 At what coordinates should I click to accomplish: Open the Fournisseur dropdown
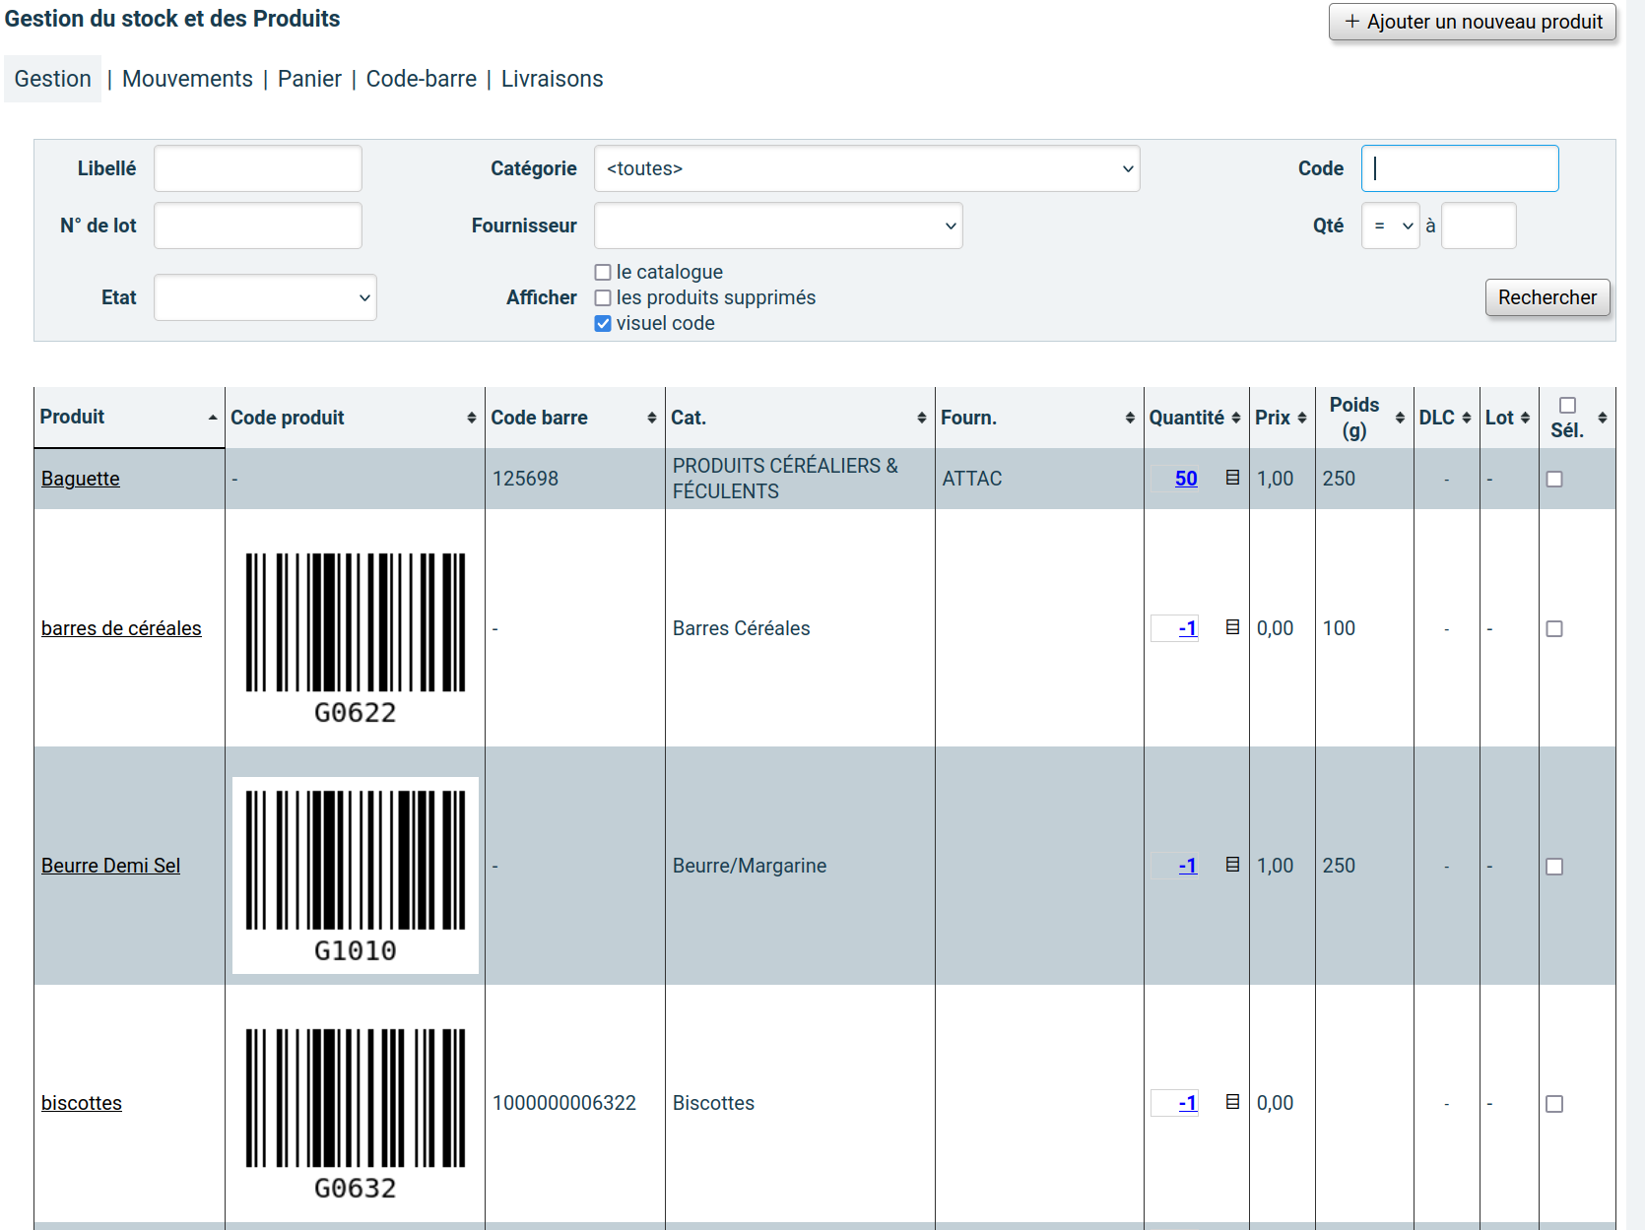[778, 226]
